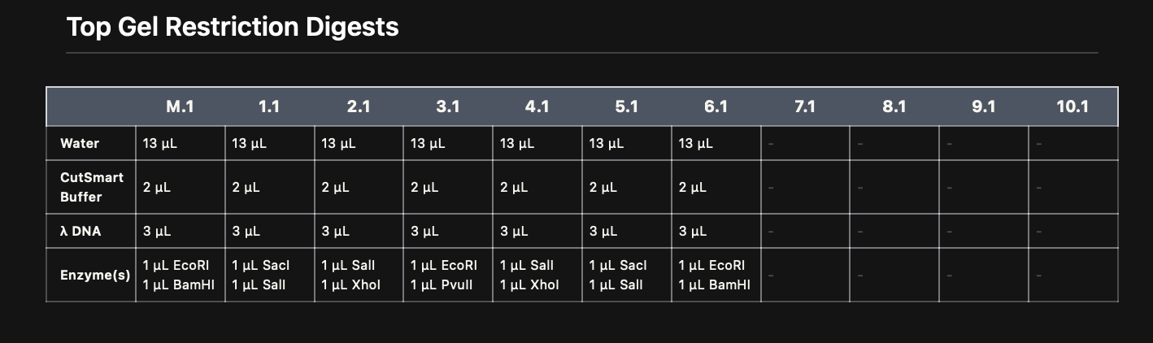This screenshot has height=343, width=1153.
Task: Click the Water row label
Action: (80, 144)
